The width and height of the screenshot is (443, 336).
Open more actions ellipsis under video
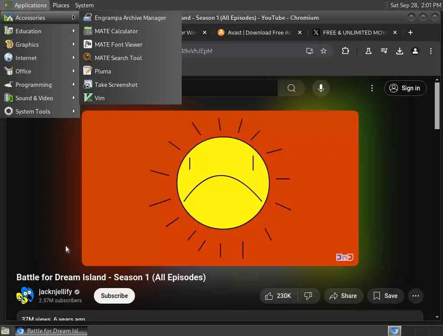click(416, 296)
